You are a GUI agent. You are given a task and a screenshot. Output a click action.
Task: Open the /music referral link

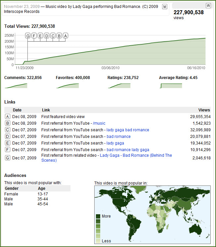click(99, 123)
